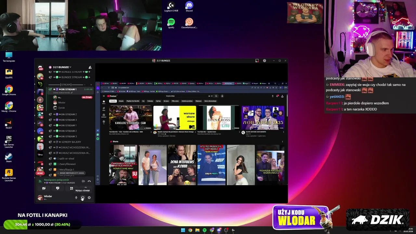Viewport: 416px width, 234px height.
Task: Open Discord user settings gear
Action: 89,198
